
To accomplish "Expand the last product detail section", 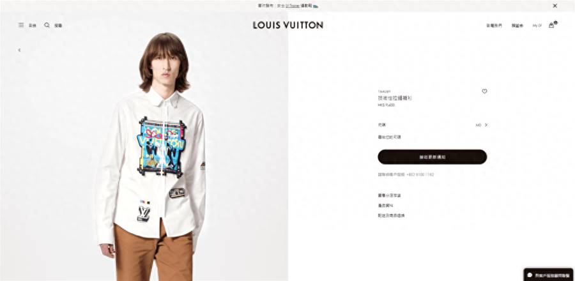I will pos(391,216).
